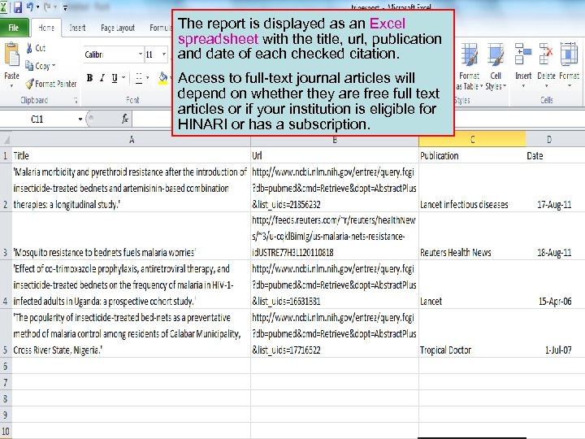Open the url ending list_uids=21856232

click(335, 188)
